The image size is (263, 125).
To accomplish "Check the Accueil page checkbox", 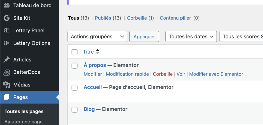I will tap(74, 87).
